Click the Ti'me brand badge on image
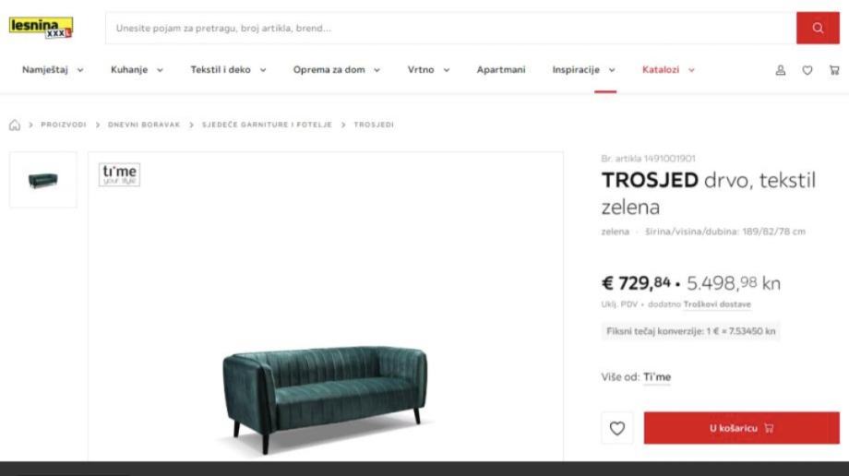This screenshot has height=476, width=849. click(x=119, y=174)
